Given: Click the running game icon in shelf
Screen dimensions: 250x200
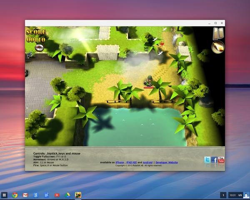Looking at the screenshot, I should (x=78, y=195).
